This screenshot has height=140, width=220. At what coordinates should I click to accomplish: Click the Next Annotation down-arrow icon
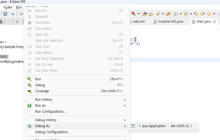(x=176, y=14)
